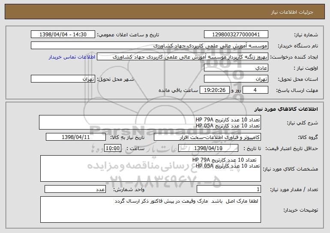The height and width of the screenshot is (233, 330).
Task: Select the delivery province field تهران
Action: point(236,79)
